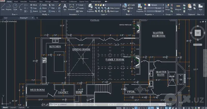Switch to the Layout1 tab

pos(13,107)
